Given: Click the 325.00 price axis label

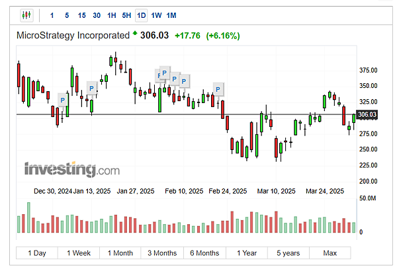Looking at the screenshot, I should [x=369, y=102].
